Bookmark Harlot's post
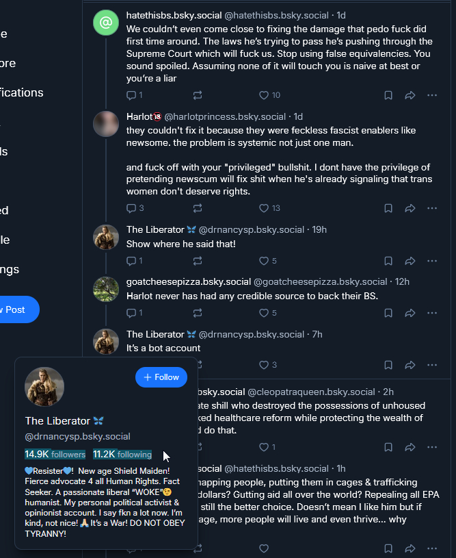This screenshot has width=456, height=558. point(388,208)
